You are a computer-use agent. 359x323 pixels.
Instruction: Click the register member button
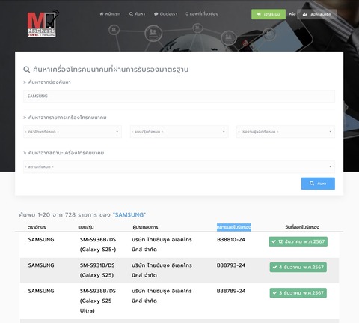point(317,14)
